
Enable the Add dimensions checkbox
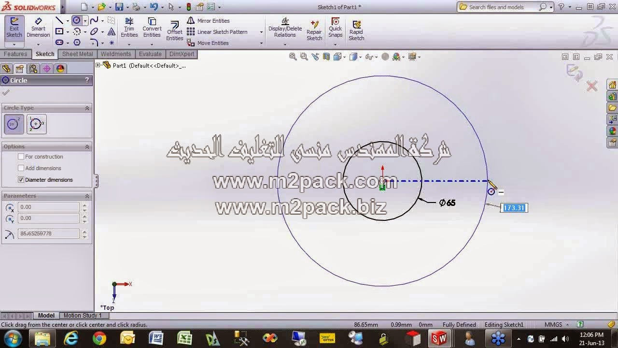click(x=21, y=168)
